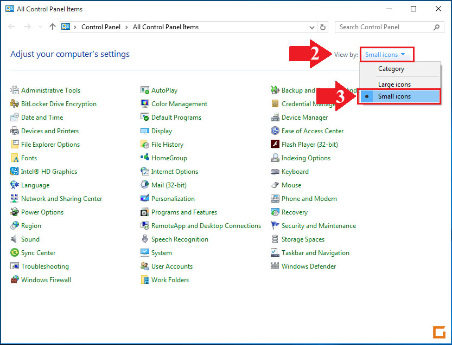Viewport: 452px width, 345px height.
Task: Expand chevron before Control Panel breadcrumb
Action: click(x=75, y=27)
